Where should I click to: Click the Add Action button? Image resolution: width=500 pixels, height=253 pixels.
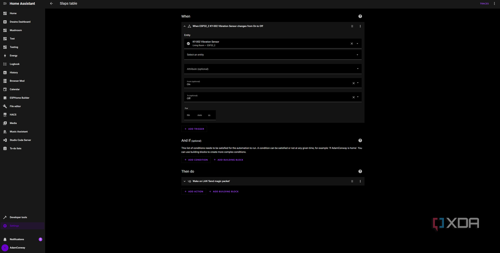pos(194,192)
